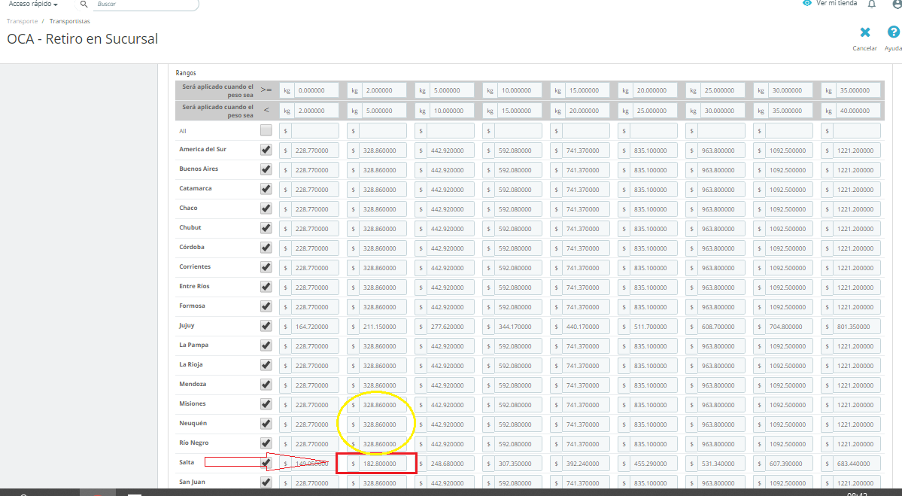Edit Córdoba price 835.100000
Screen dimensions: 902x496
654,248
